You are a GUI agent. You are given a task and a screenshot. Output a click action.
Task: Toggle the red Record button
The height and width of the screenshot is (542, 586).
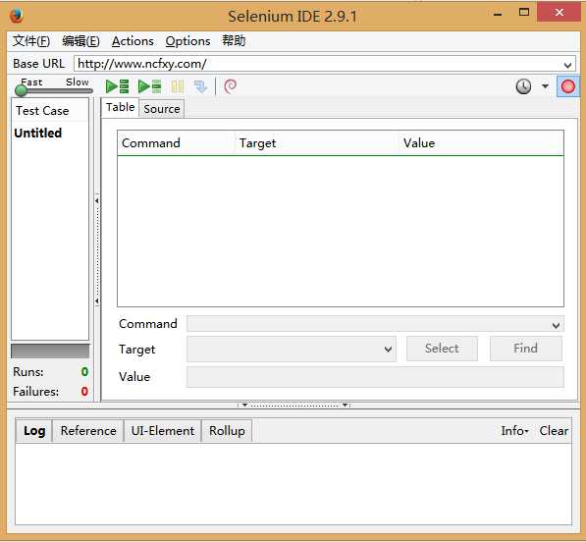click(x=567, y=86)
